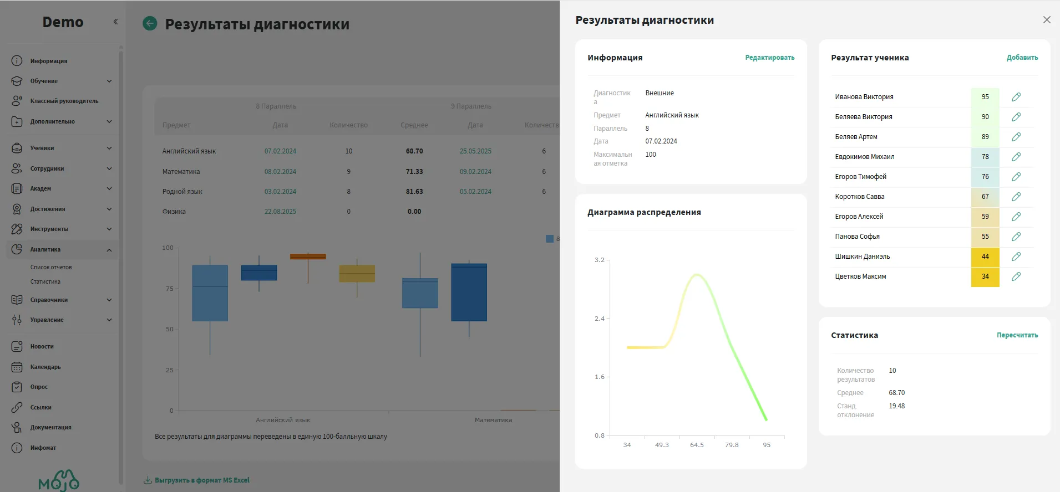Click Добавить to add student result
The height and width of the screenshot is (492, 1060).
click(1022, 58)
